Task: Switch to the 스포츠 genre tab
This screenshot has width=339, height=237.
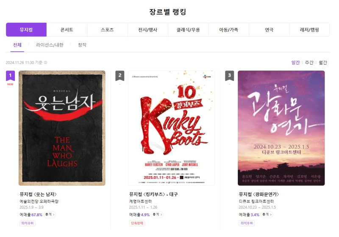Action: pos(107,30)
